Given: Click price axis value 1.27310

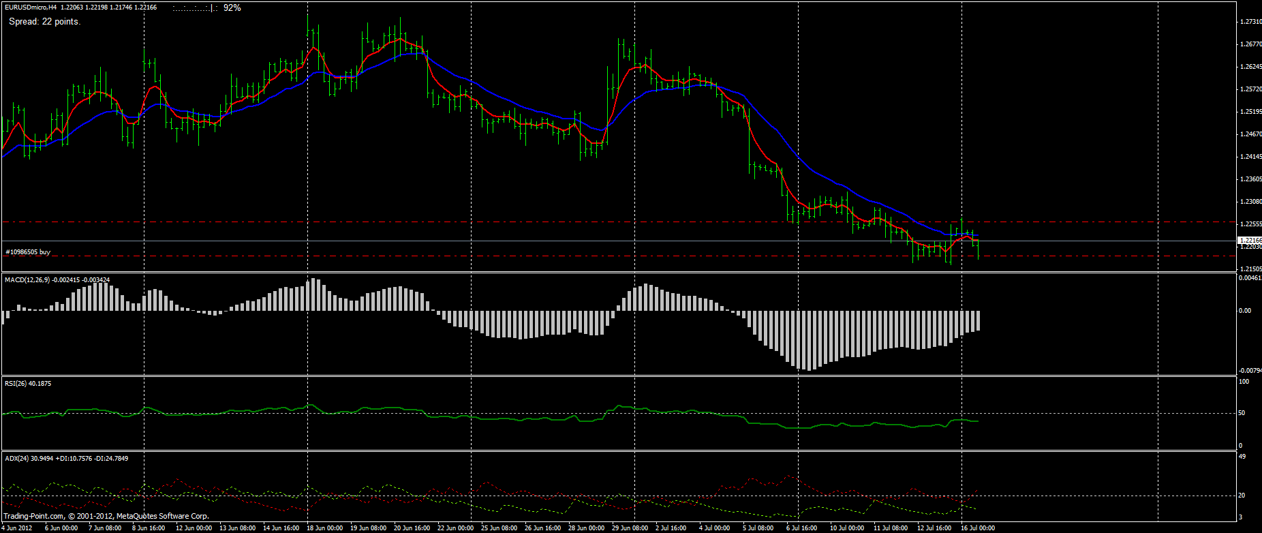Looking at the screenshot, I should pyautogui.click(x=1250, y=22).
